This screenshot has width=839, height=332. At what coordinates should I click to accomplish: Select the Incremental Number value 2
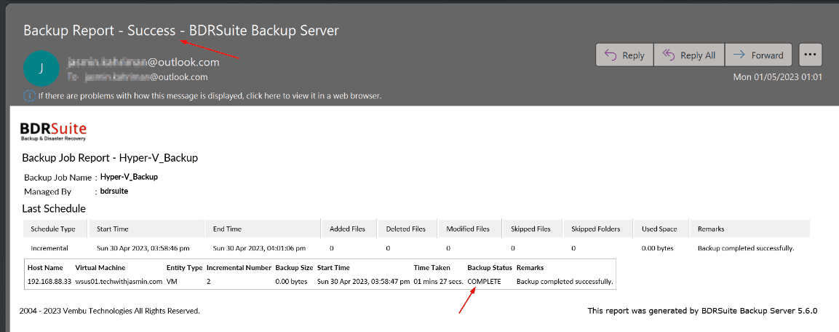(x=209, y=281)
